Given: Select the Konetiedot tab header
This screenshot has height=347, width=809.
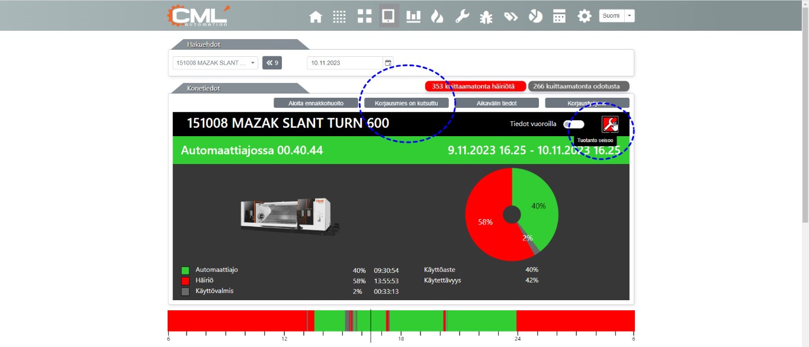Looking at the screenshot, I should [204, 88].
